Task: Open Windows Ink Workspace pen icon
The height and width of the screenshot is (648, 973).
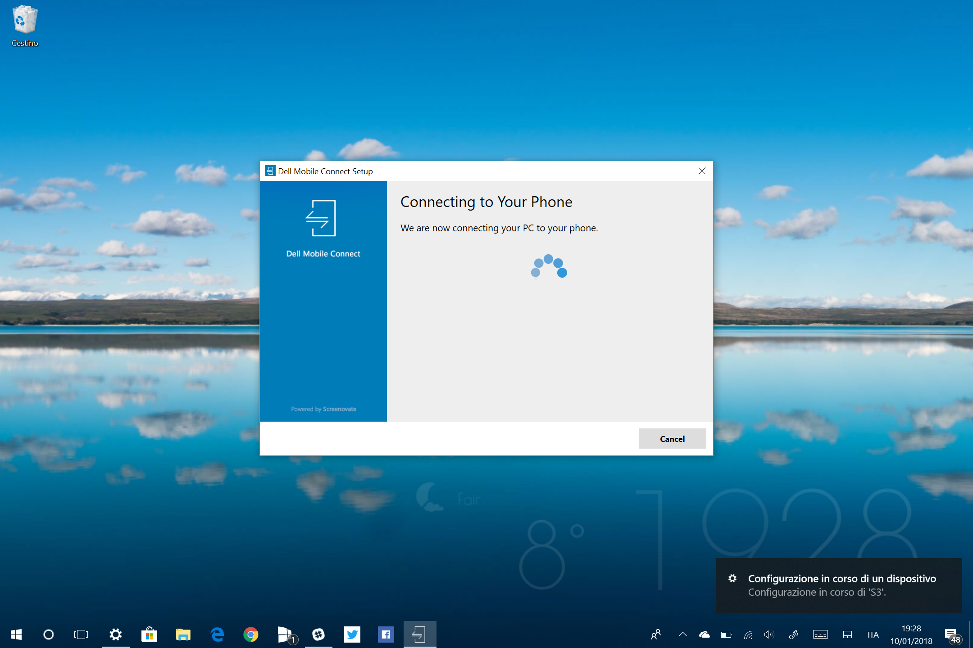Action: pyautogui.click(x=794, y=634)
